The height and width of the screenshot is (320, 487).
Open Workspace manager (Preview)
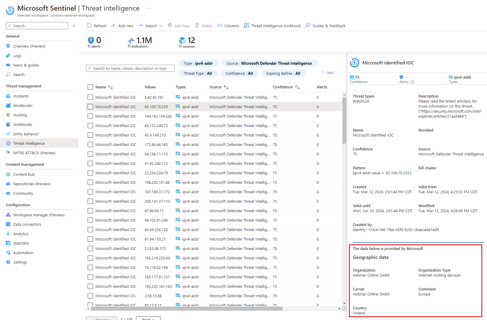[x=39, y=215]
